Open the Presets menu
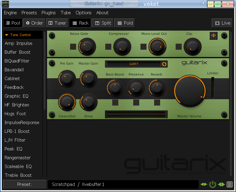 point(29,13)
